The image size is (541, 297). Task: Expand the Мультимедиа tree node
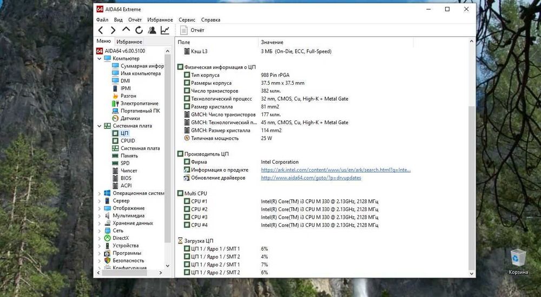coord(100,215)
